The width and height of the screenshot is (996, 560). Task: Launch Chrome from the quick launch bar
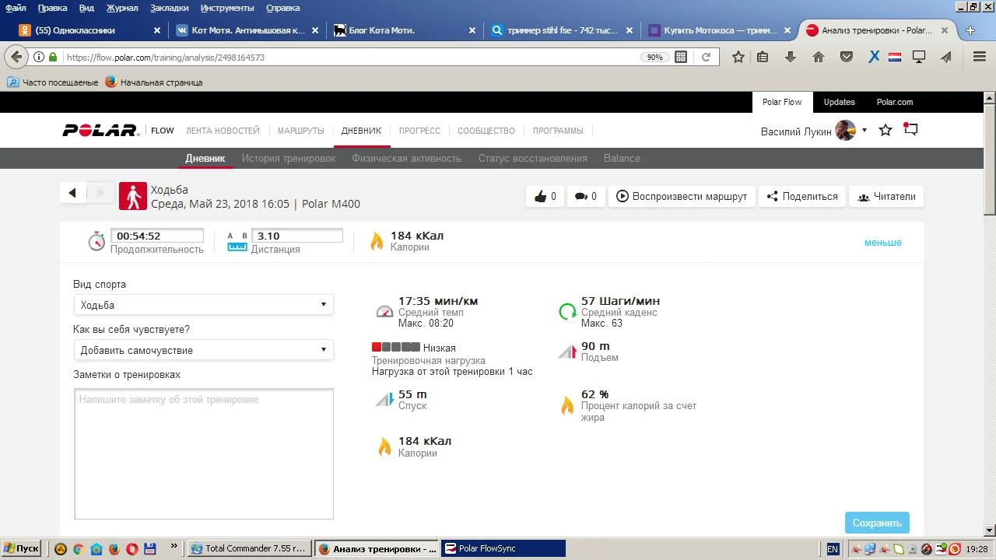pyautogui.click(x=78, y=548)
